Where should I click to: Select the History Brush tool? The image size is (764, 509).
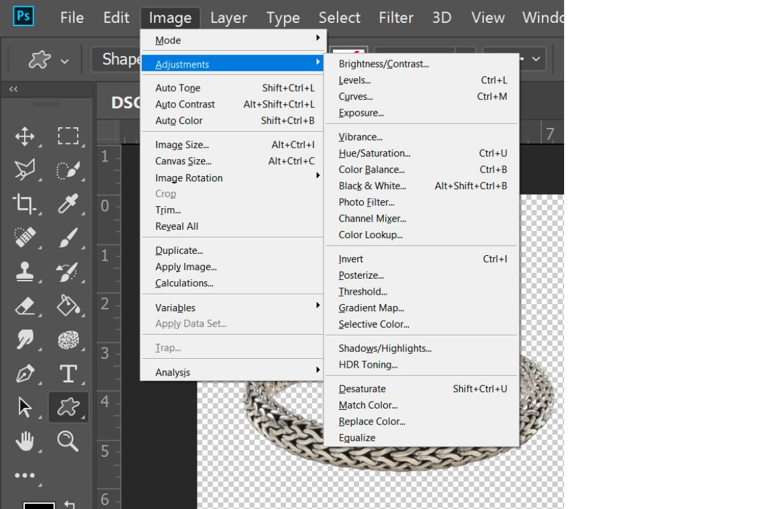68,272
